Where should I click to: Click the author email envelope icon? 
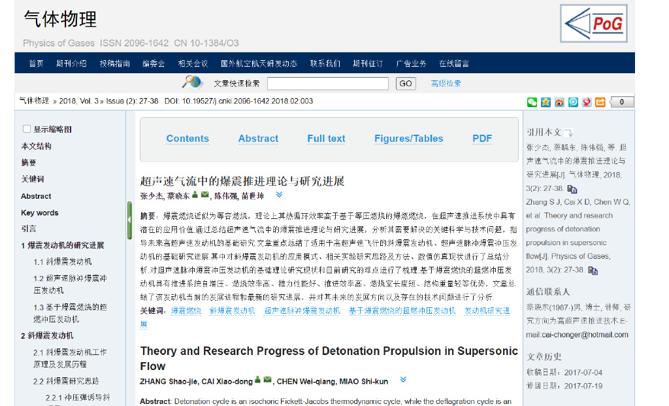[204, 194]
